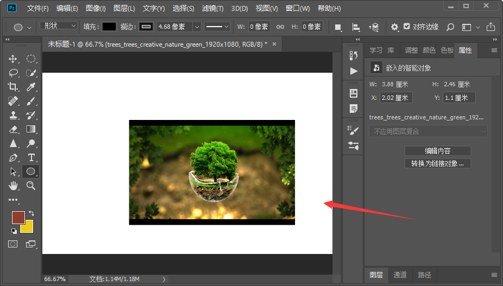Select the Eraser tool
Screen dimensions: 503x286
pos(13,129)
